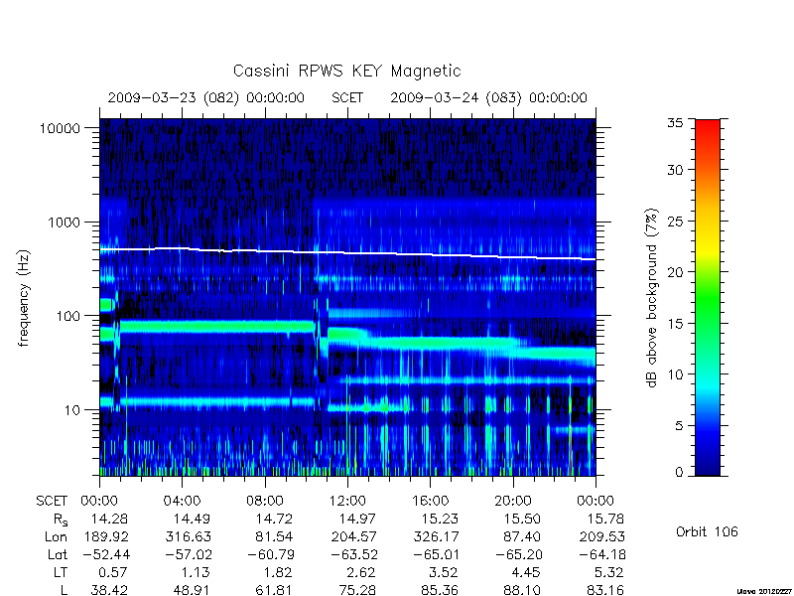Click the Rs value 15.78
This screenshot has height=596, width=794.
tap(605, 519)
